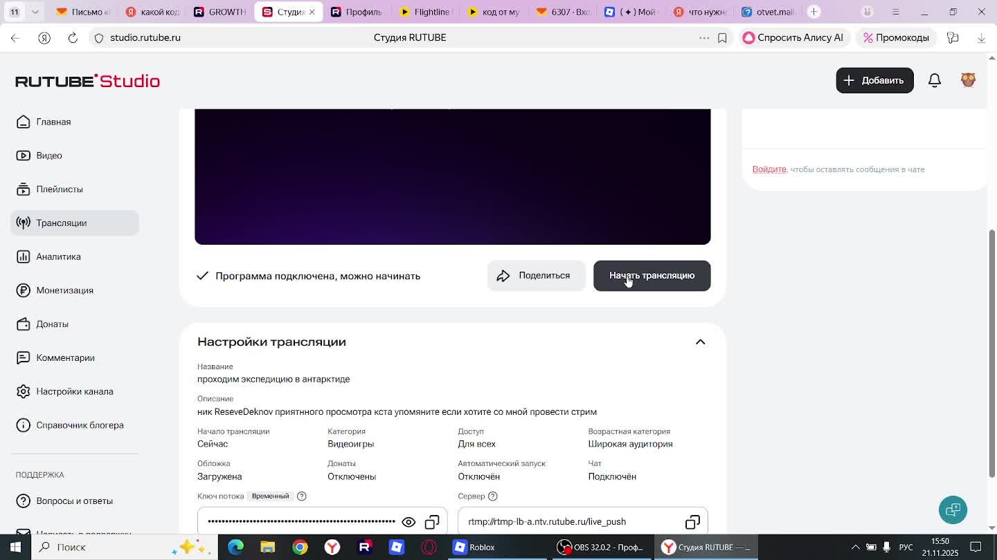
Task: Click the Сервер help question icon
Action: [x=492, y=496]
